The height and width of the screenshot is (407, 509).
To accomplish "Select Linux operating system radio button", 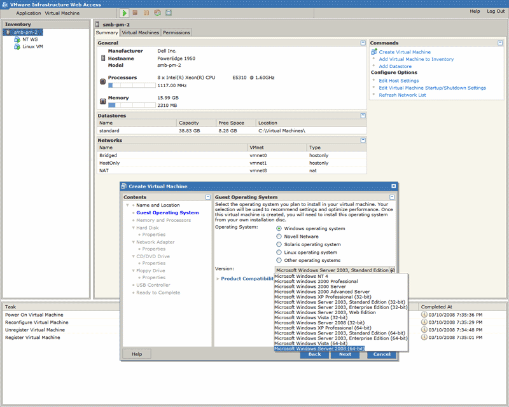I will coord(279,252).
